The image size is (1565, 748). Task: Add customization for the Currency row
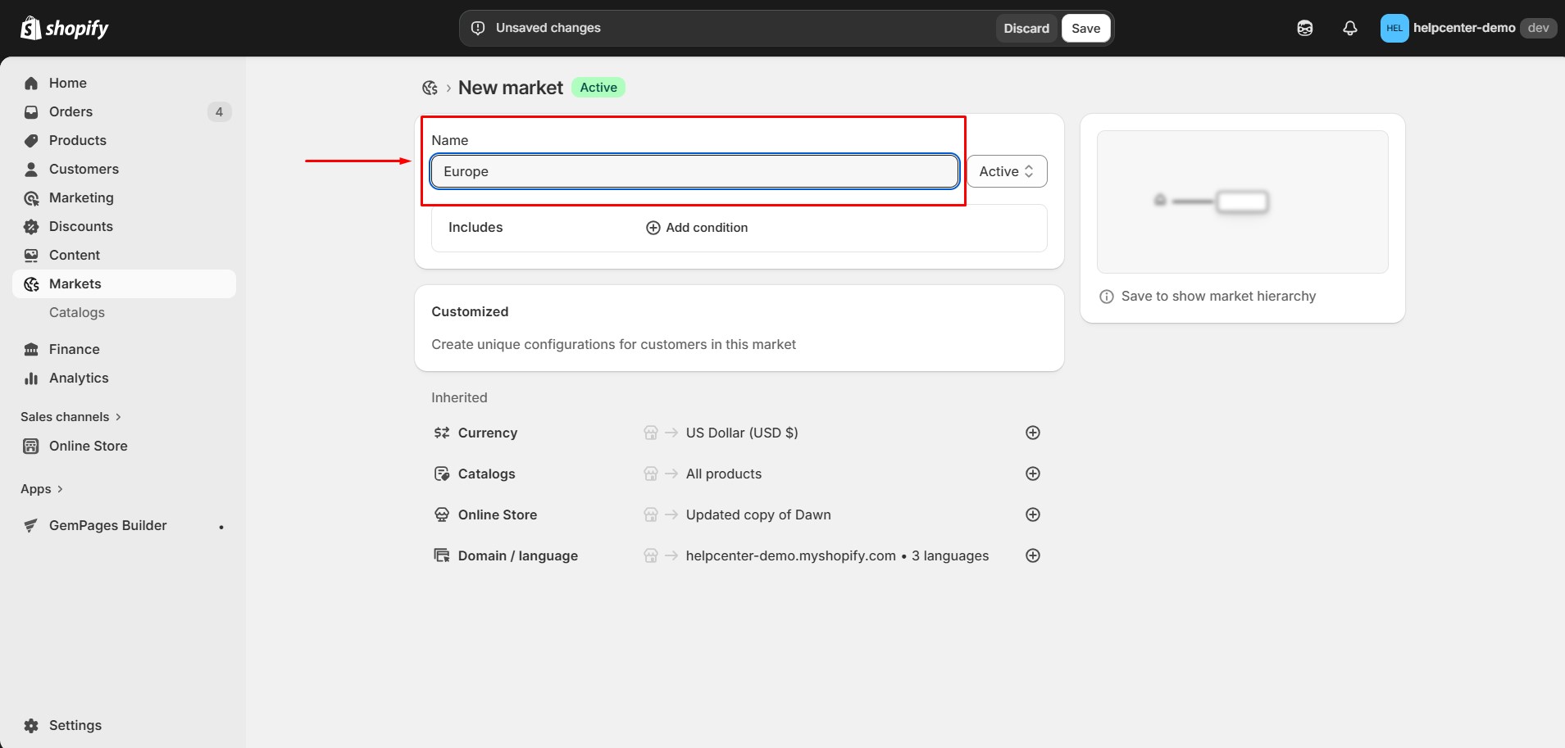tap(1033, 433)
